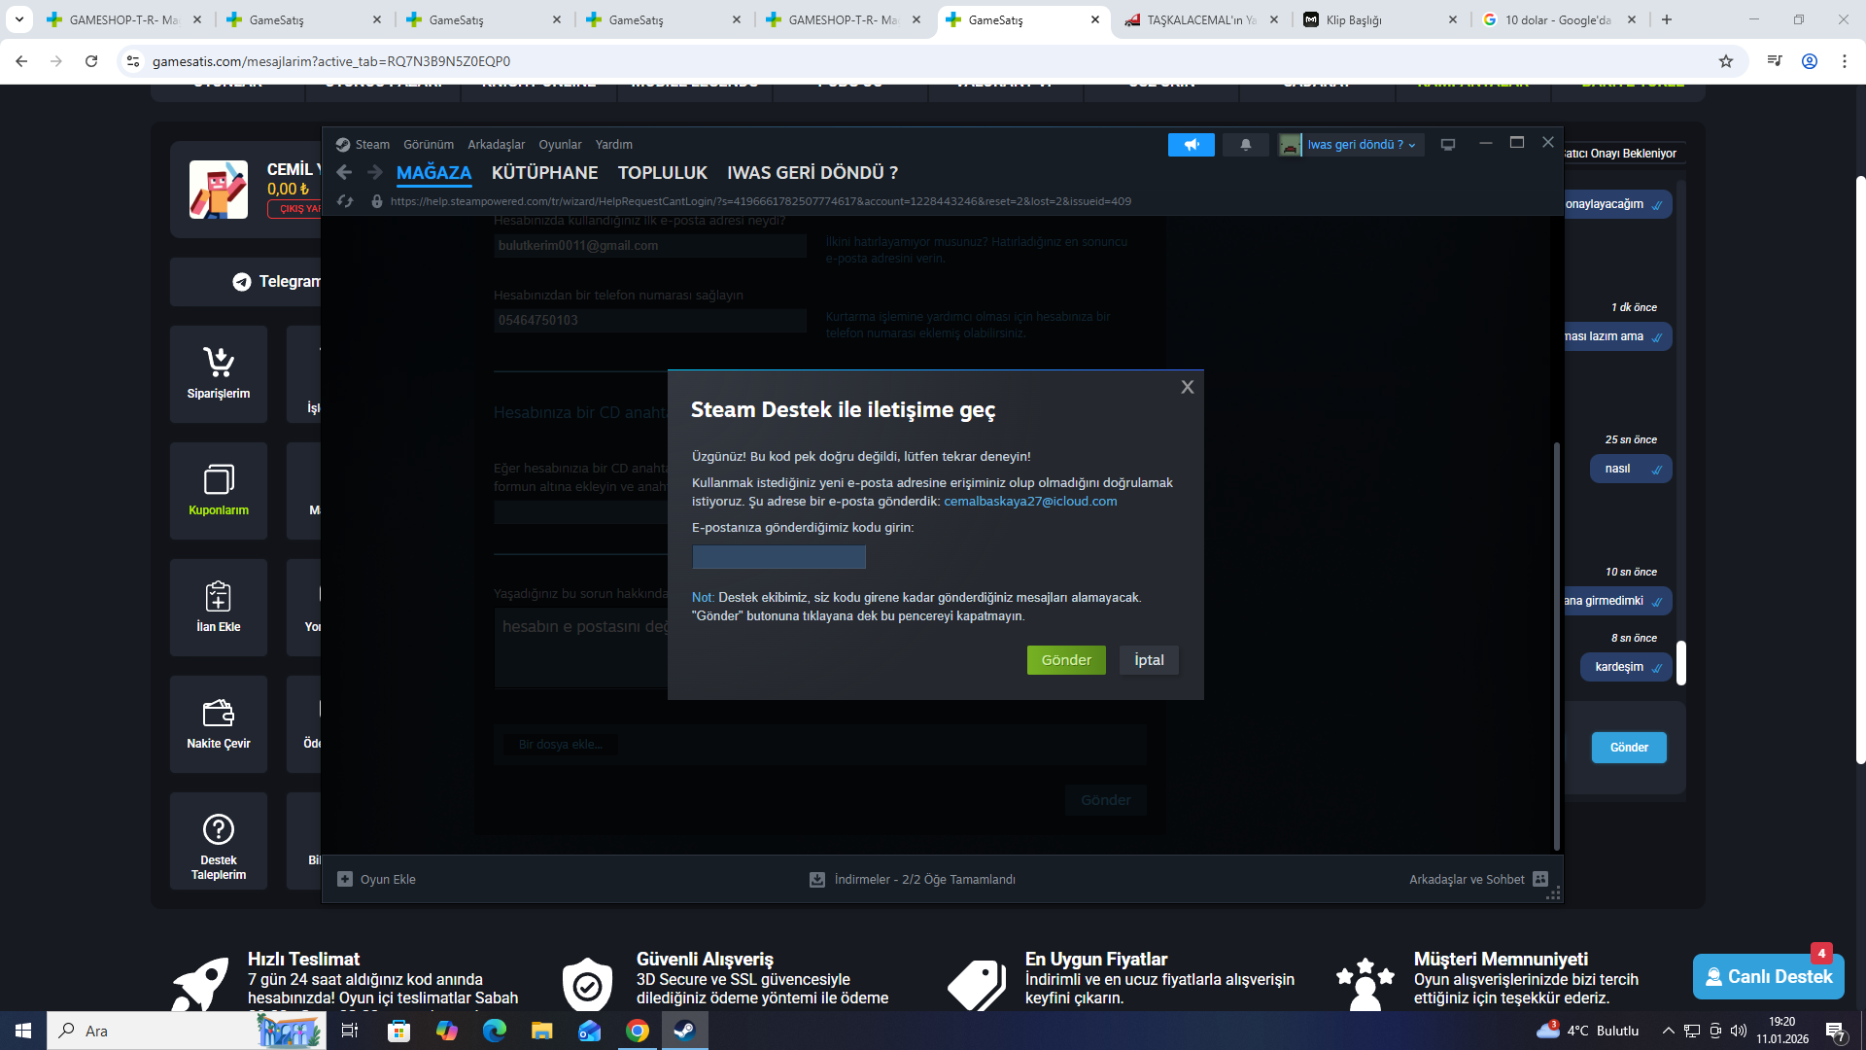This screenshot has height=1050, width=1866.
Task: Click the Telegram button on GameSatış
Action: click(x=276, y=282)
